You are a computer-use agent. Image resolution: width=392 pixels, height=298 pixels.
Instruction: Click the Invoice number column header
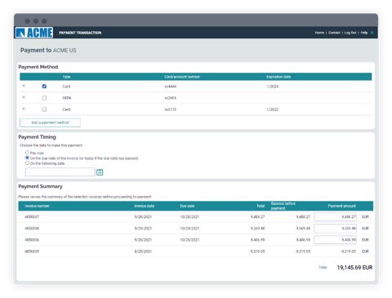click(x=37, y=206)
